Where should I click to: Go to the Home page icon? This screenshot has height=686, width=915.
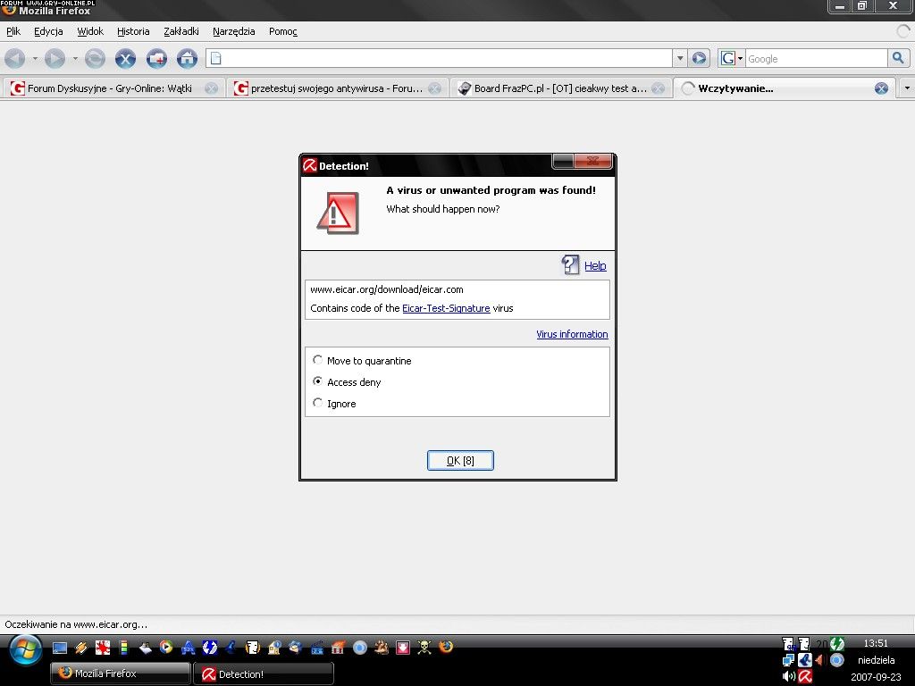coord(187,58)
